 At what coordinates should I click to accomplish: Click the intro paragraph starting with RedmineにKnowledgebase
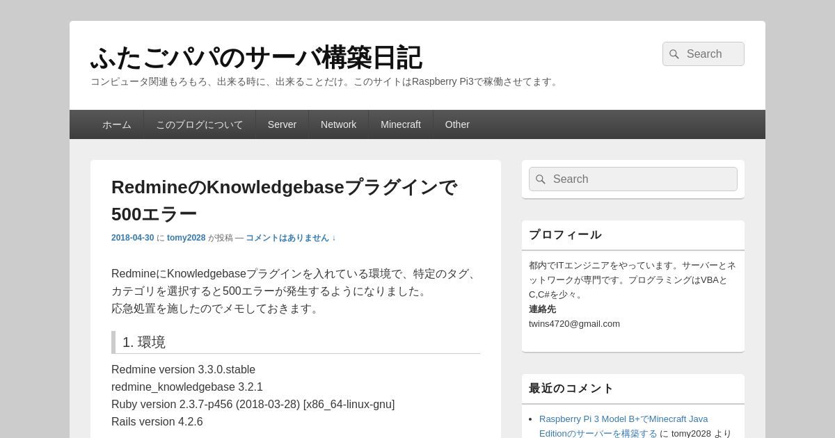pos(295,291)
